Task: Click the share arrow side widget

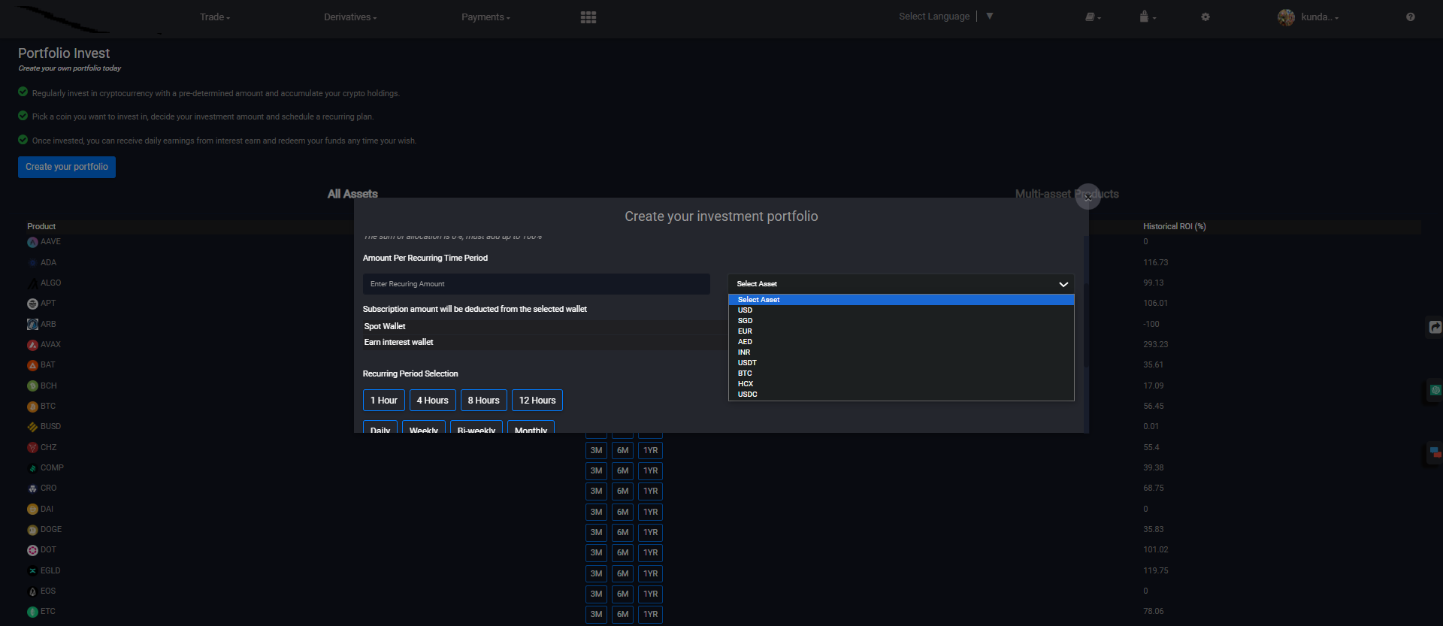Action: click(x=1435, y=328)
